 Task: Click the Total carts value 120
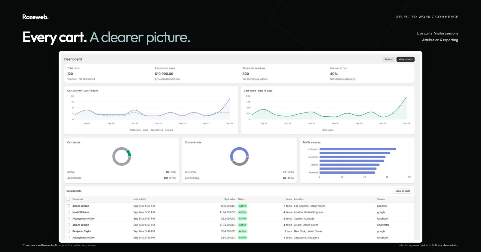(70, 74)
